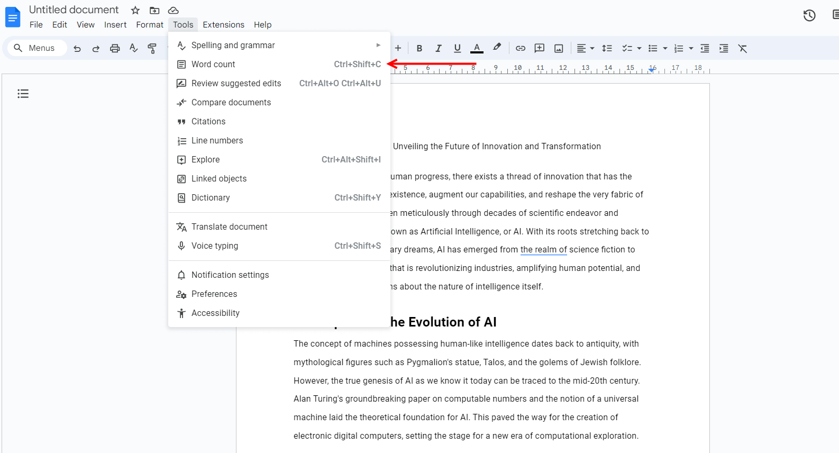Select Word count from Tools menu
839x453 pixels.
coord(279,64)
